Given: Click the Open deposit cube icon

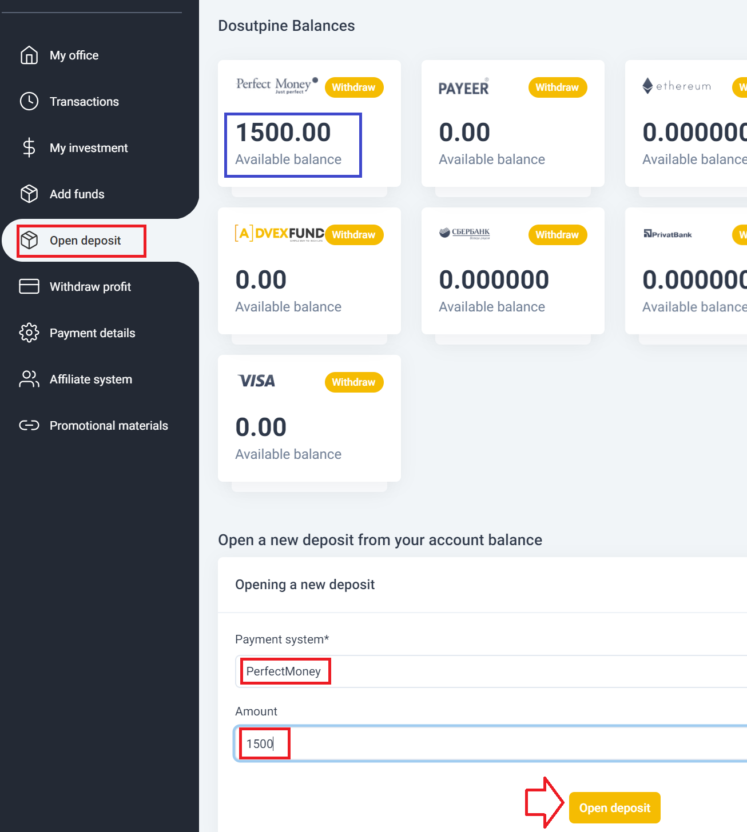Looking at the screenshot, I should pos(29,241).
